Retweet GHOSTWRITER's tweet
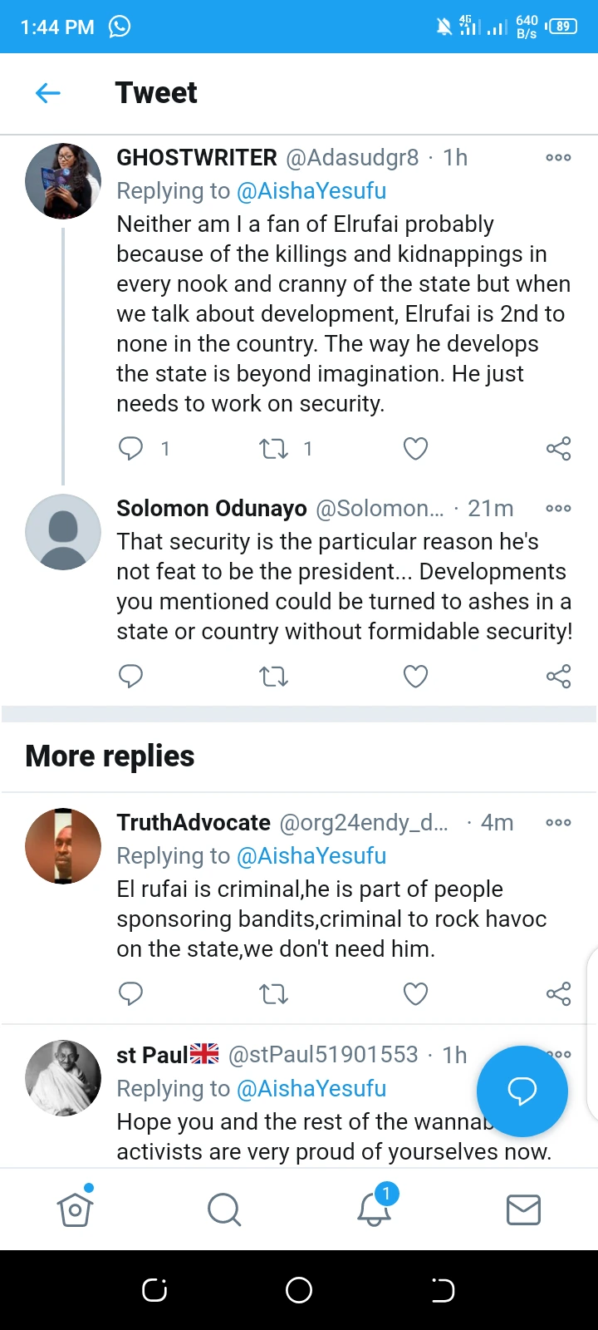This screenshot has height=1330, width=598. (x=273, y=449)
